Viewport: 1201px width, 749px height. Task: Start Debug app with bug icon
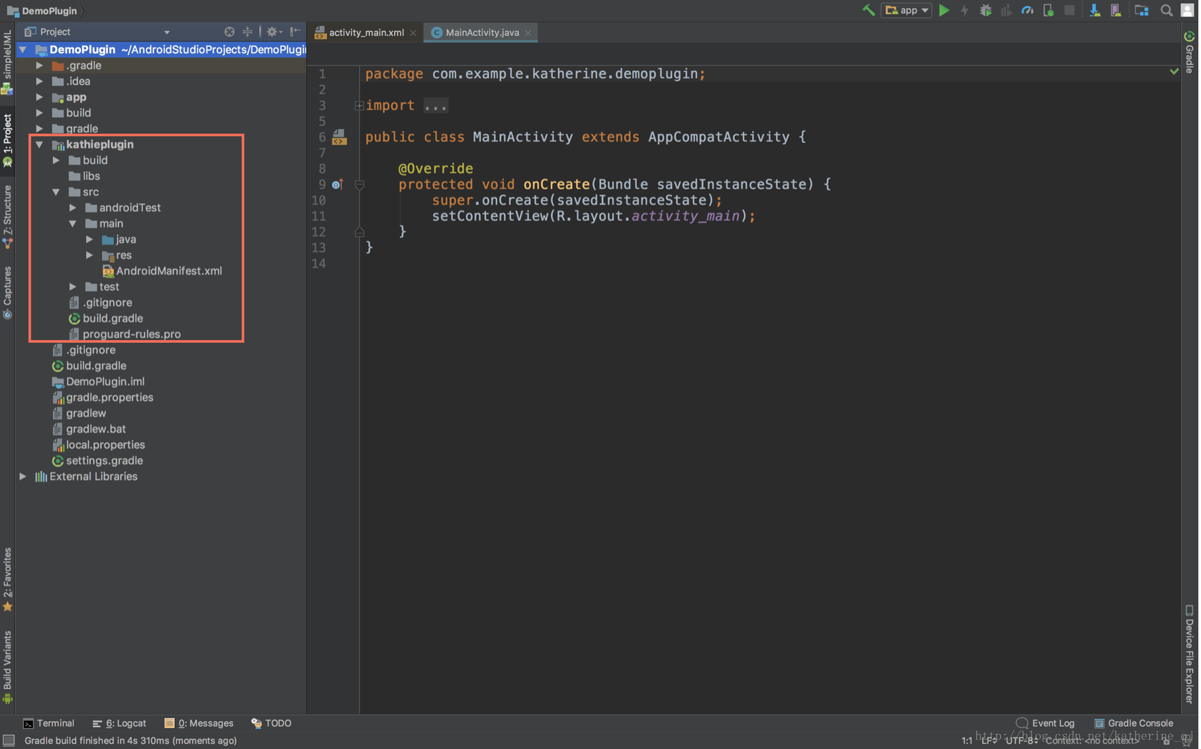coord(986,11)
